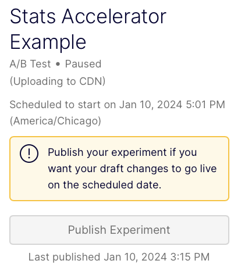Click the America/Chicago timezone label
This screenshot has width=234, height=271.
[x=55, y=121]
